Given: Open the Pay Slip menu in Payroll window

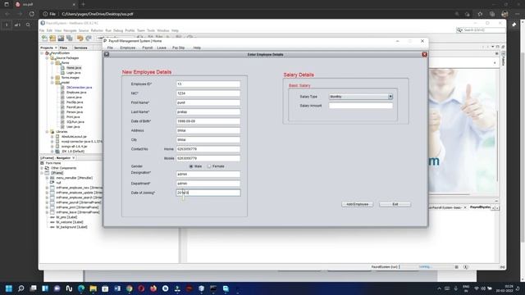Looking at the screenshot, I should (179, 48).
